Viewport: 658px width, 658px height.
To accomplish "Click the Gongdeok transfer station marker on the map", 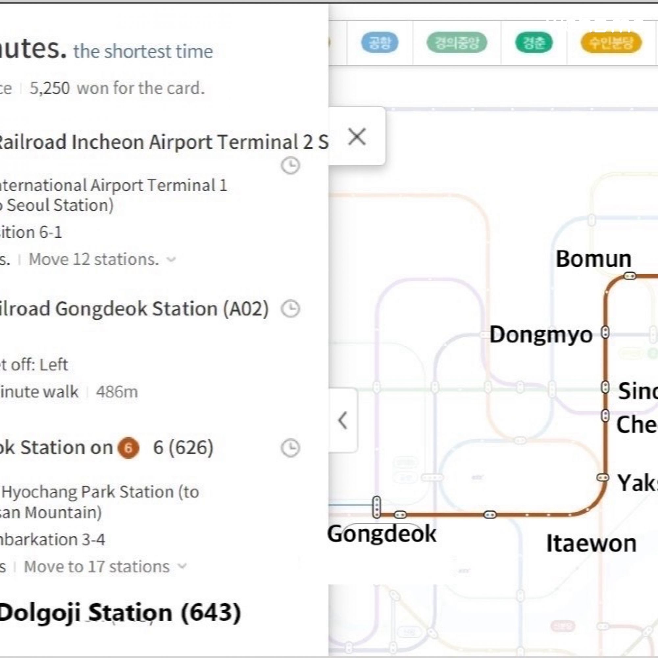I will point(376,507).
